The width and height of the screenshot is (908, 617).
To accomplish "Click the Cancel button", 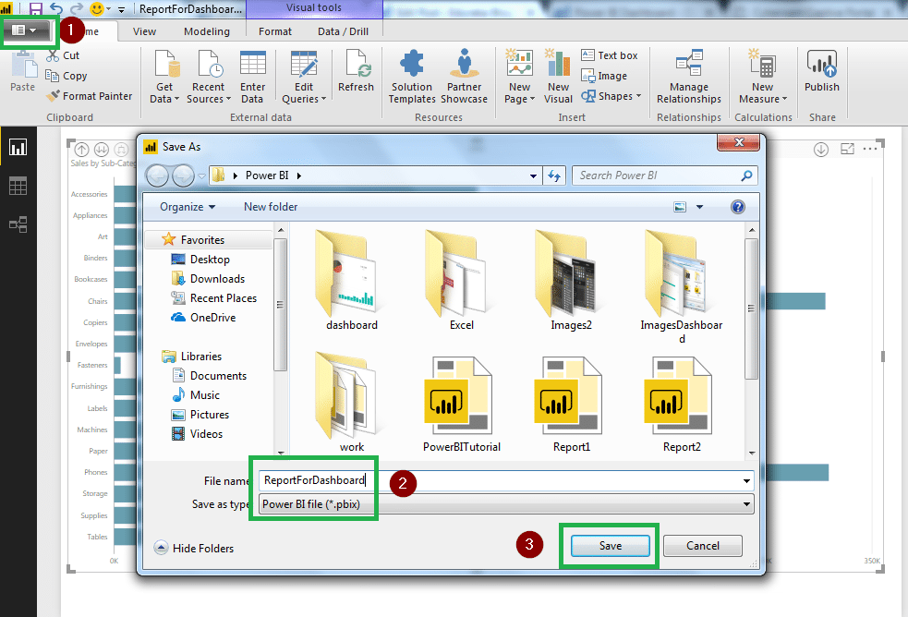I will tap(702, 546).
